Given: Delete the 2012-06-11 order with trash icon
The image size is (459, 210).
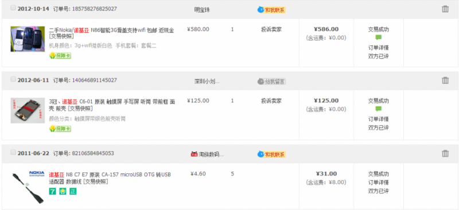Looking at the screenshot, I should point(445,80).
